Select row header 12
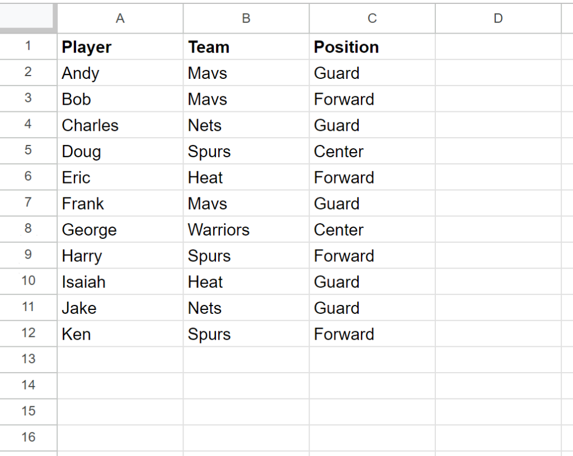Image resolution: width=573 pixels, height=456 pixels. point(28,334)
